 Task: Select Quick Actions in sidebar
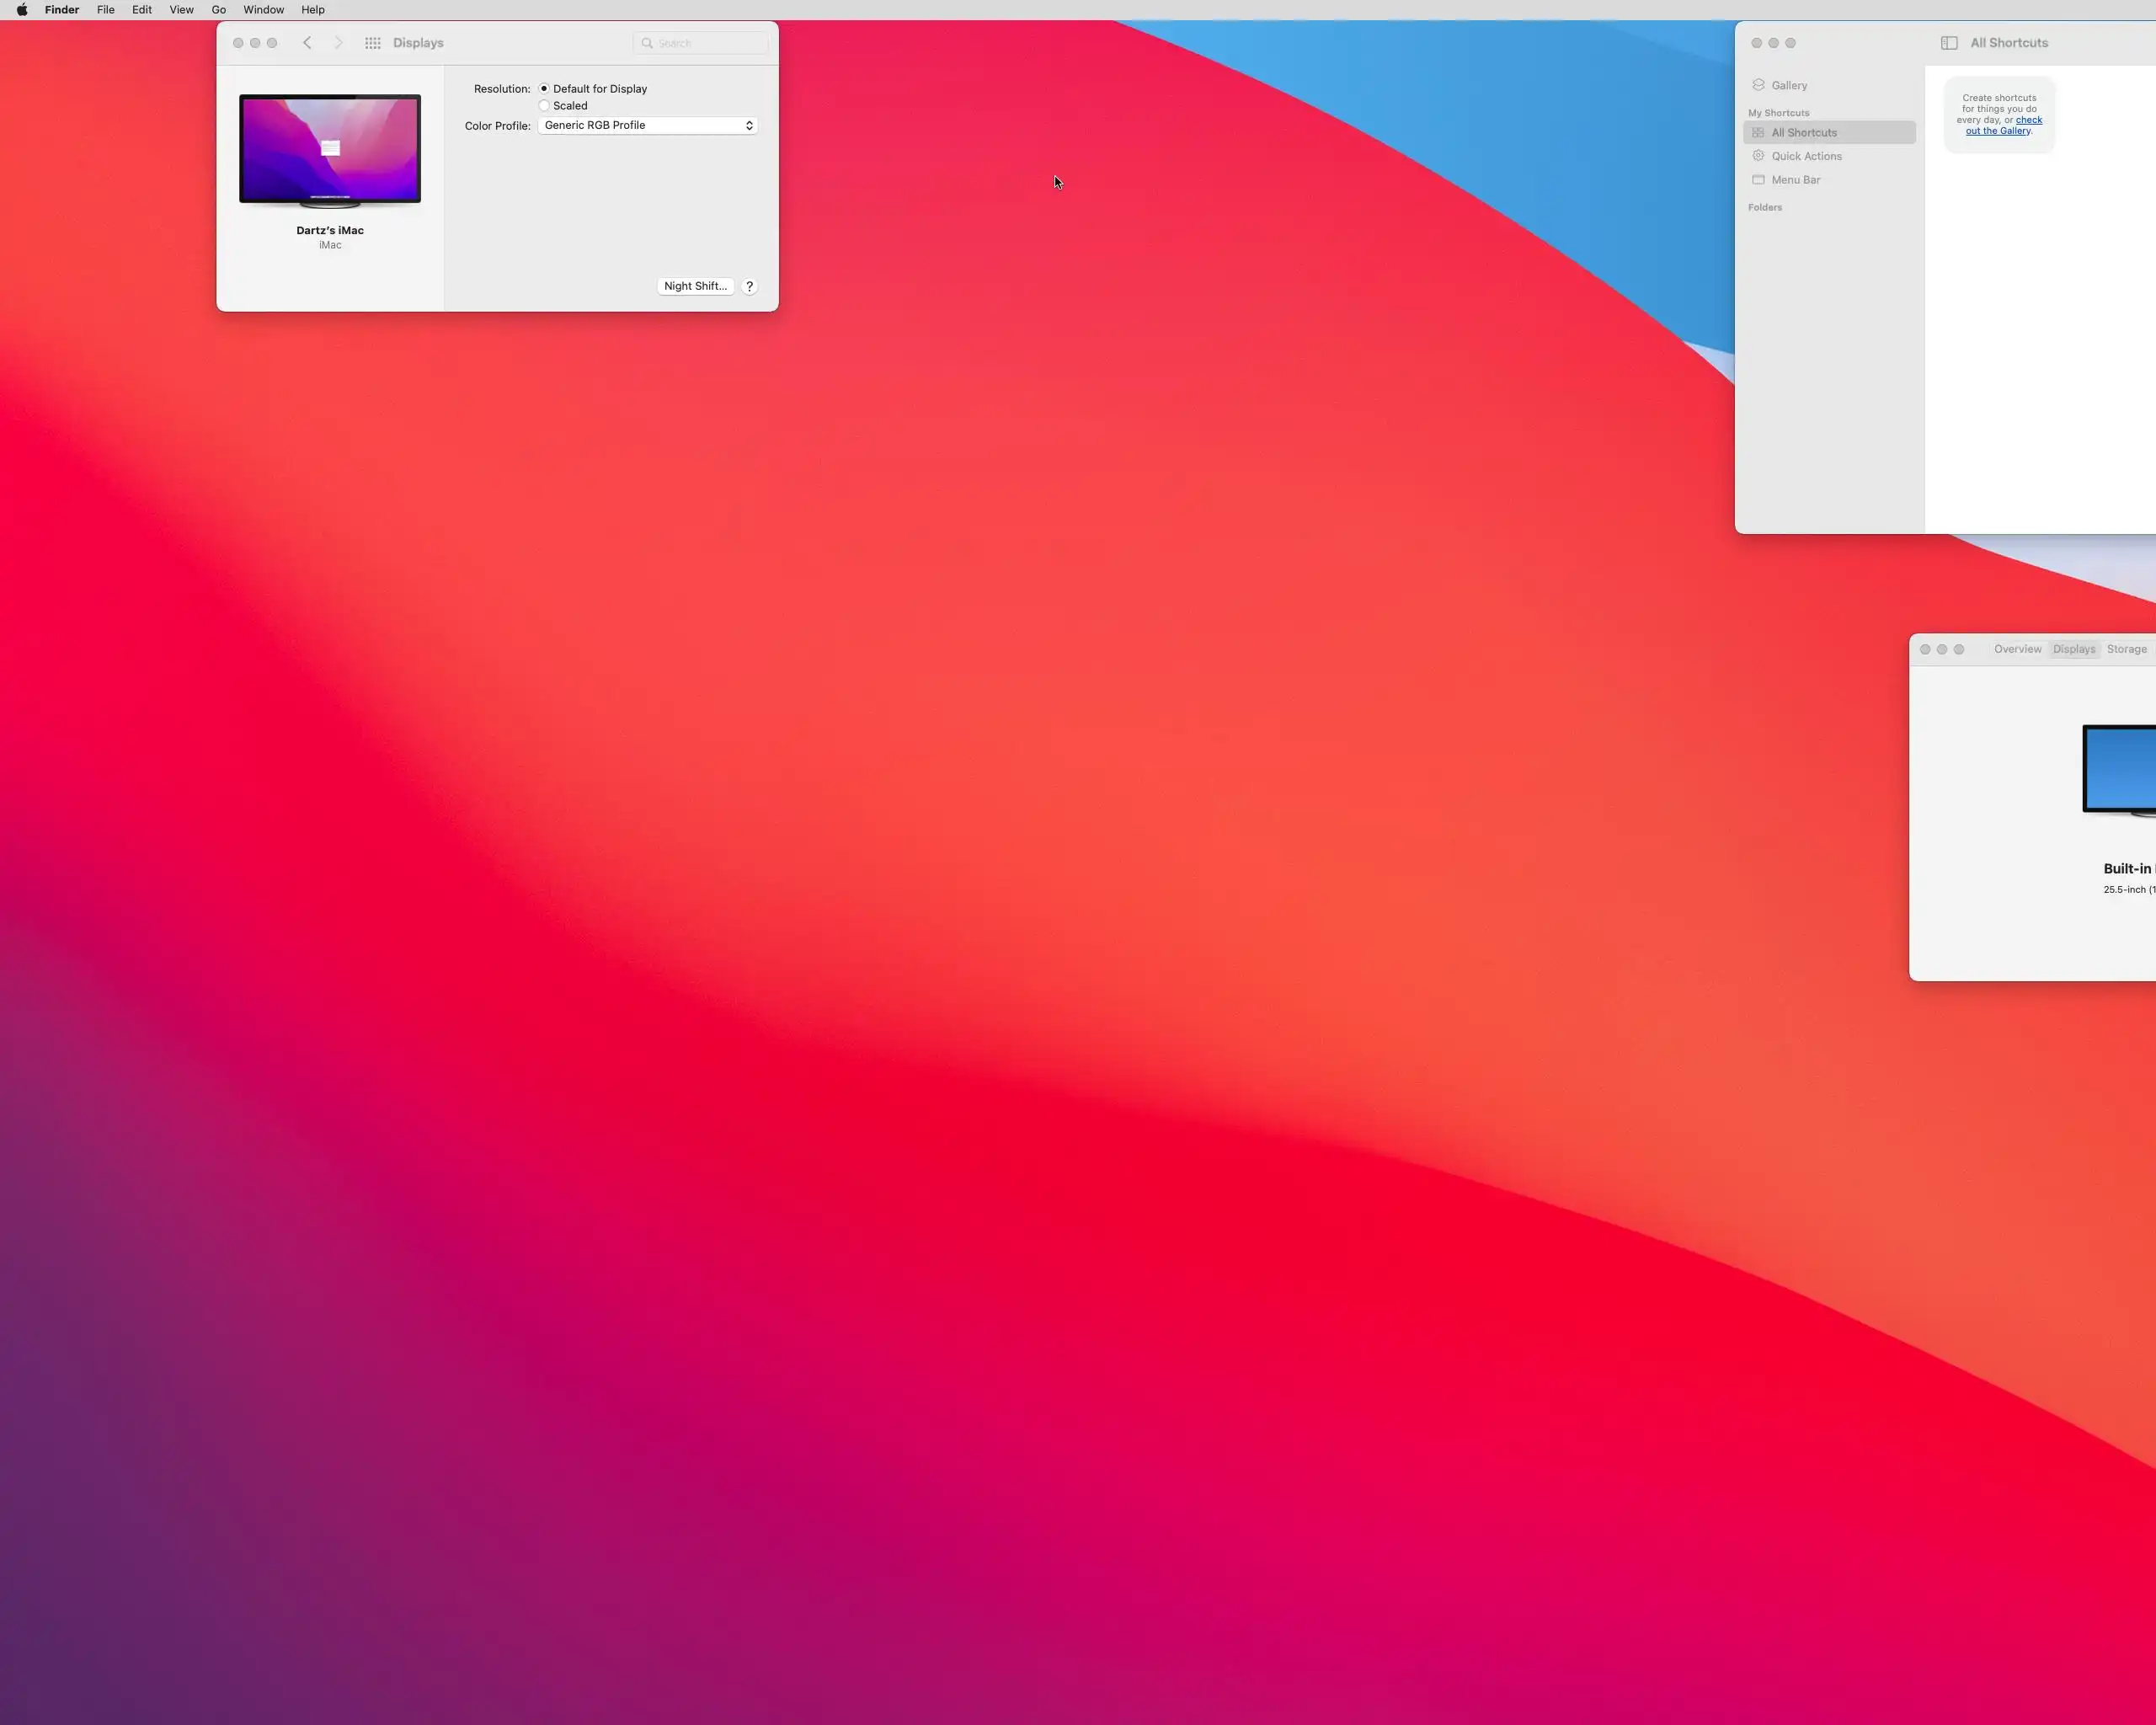(x=1806, y=156)
